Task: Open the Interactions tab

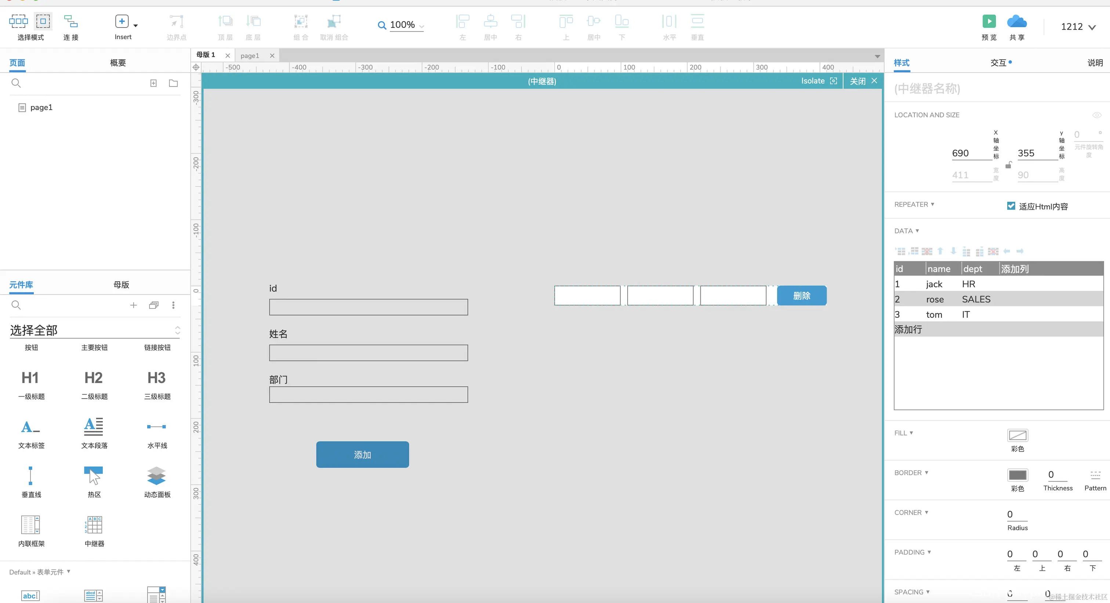Action: pyautogui.click(x=998, y=63)
